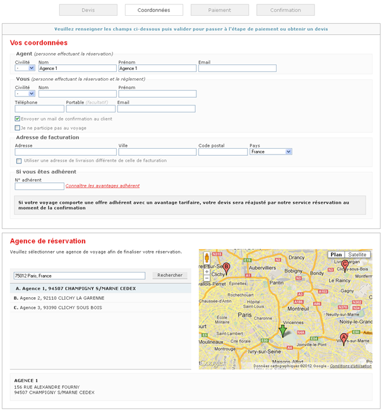Open the Vous Civilité dropdown
Image resolution: width=382 pixels, height=410 pixels.
(x=25, y=93)
